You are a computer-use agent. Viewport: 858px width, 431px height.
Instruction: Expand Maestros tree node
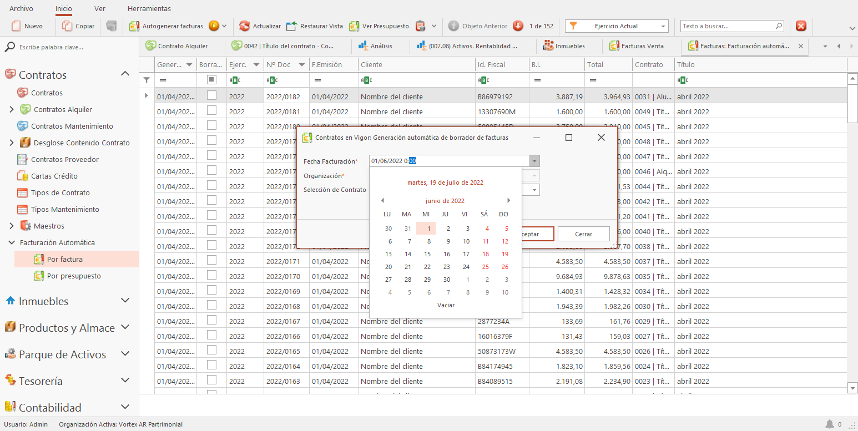(x=12, y=226)
